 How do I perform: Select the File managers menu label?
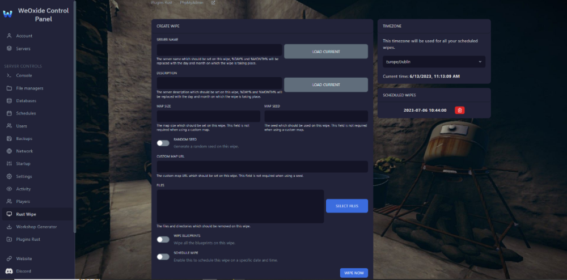pos(29,88)
